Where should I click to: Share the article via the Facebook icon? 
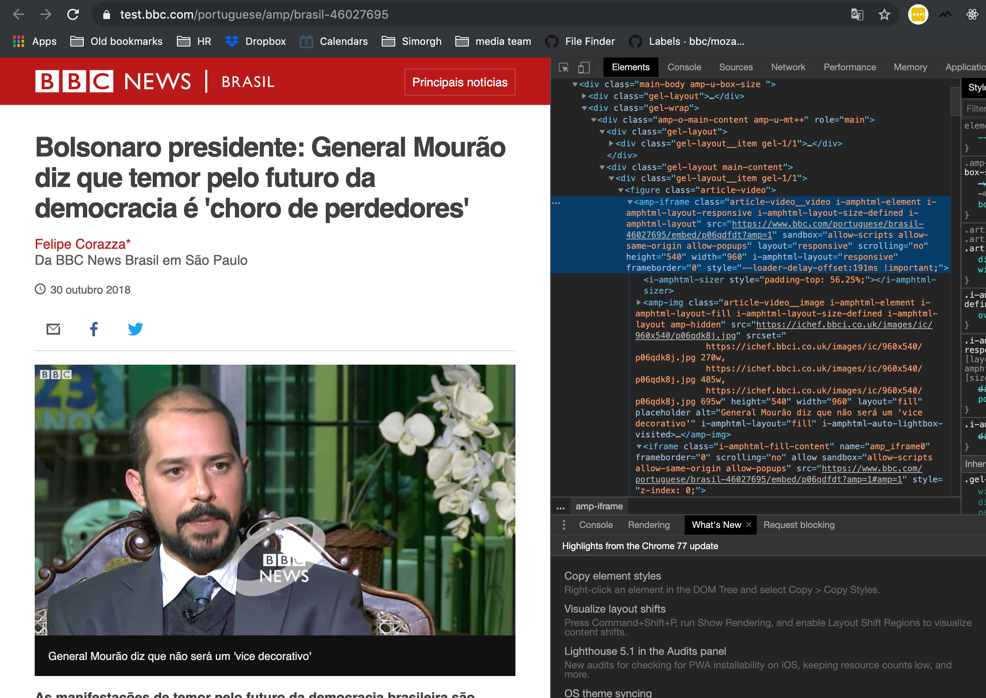tap(94, 329)
